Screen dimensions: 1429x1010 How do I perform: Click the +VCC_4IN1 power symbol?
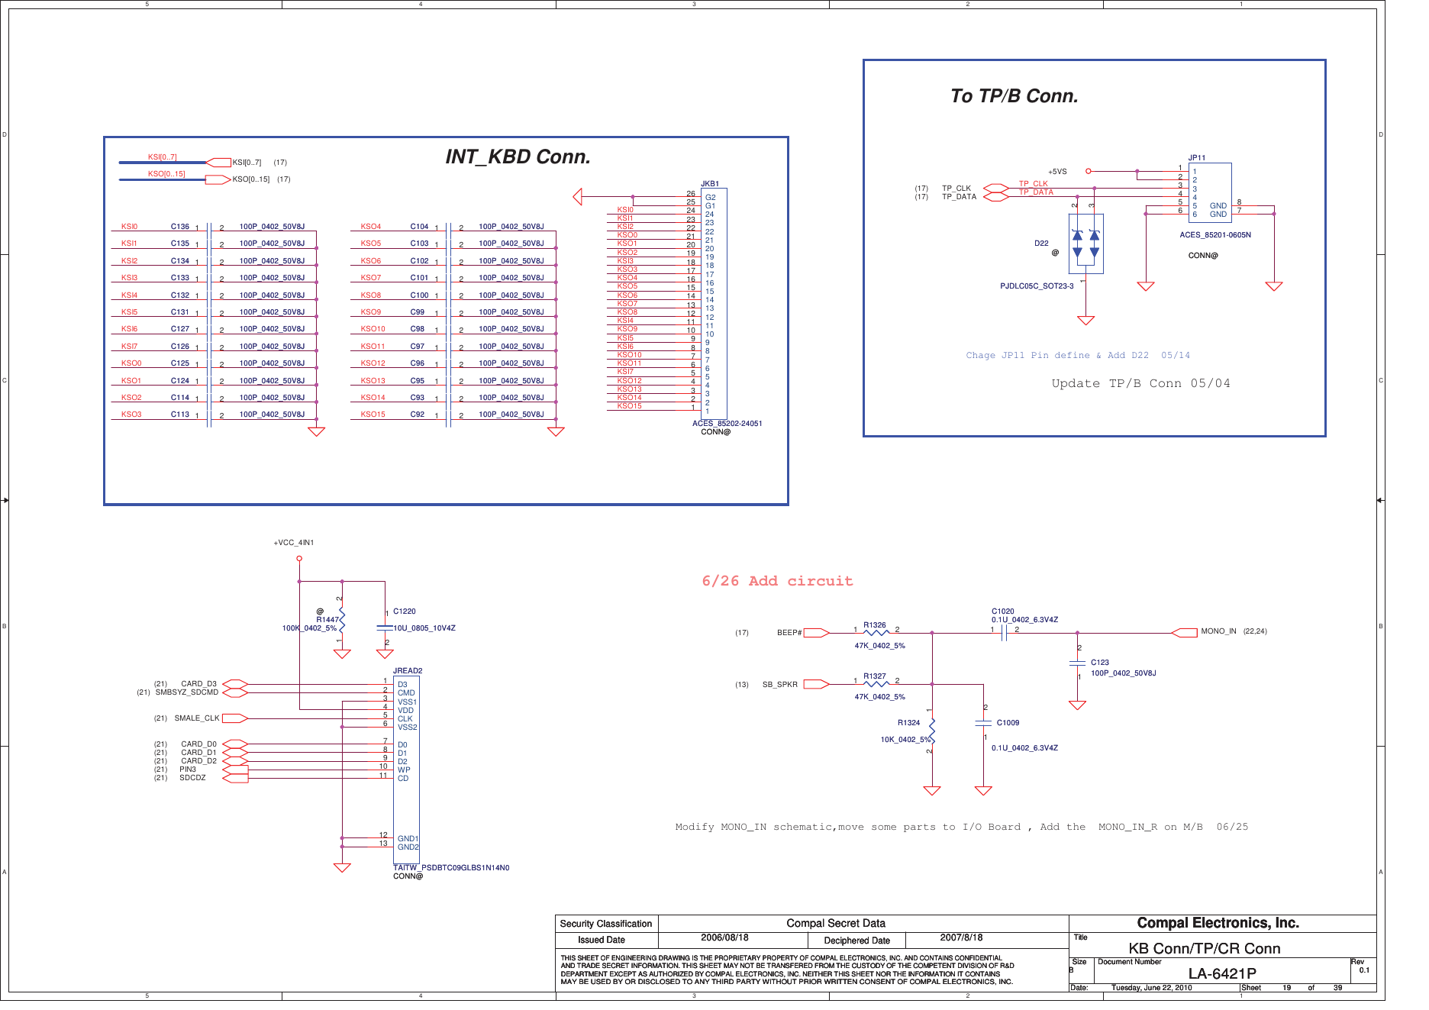[299, 558]
